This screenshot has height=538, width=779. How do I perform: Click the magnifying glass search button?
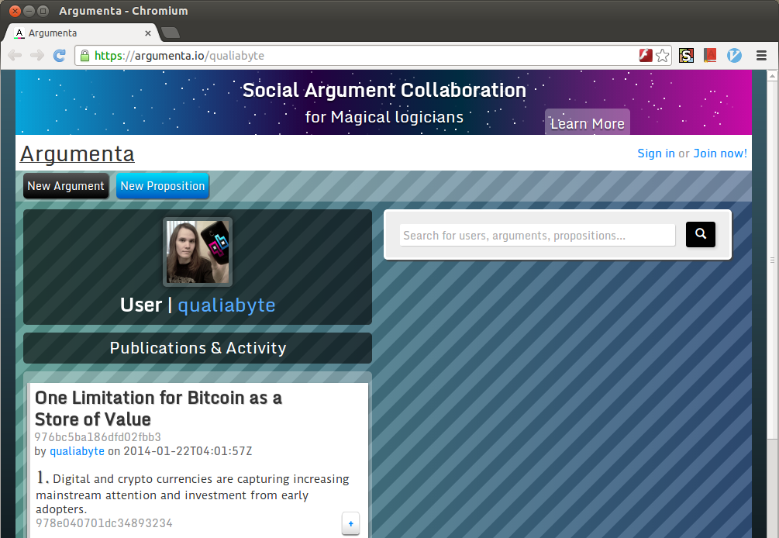(700, 234)
